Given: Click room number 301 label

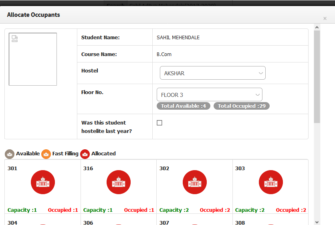Looking at the screenshot, I should tap(12, 169).
